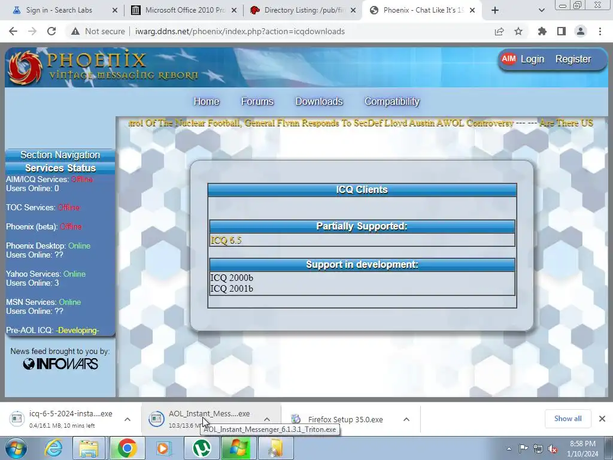
Task: Click the ICQ 2001b text entry
Action: coord(232,289)
